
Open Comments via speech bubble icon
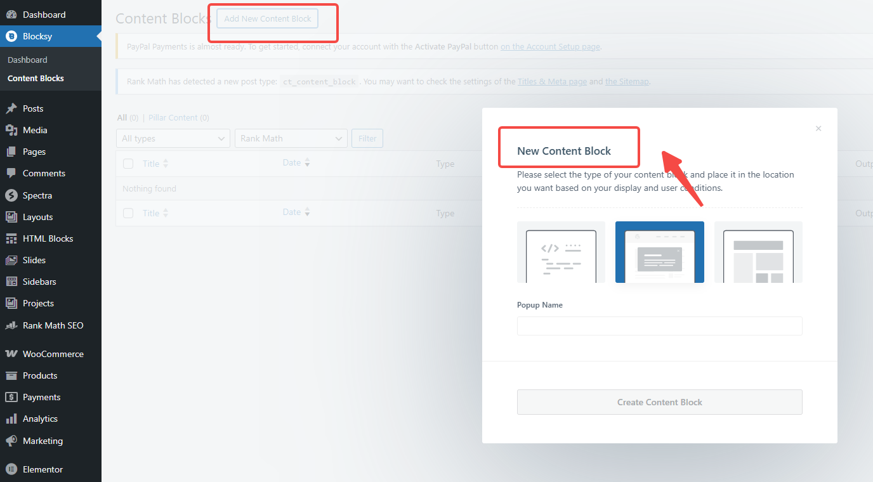point(11,173)
